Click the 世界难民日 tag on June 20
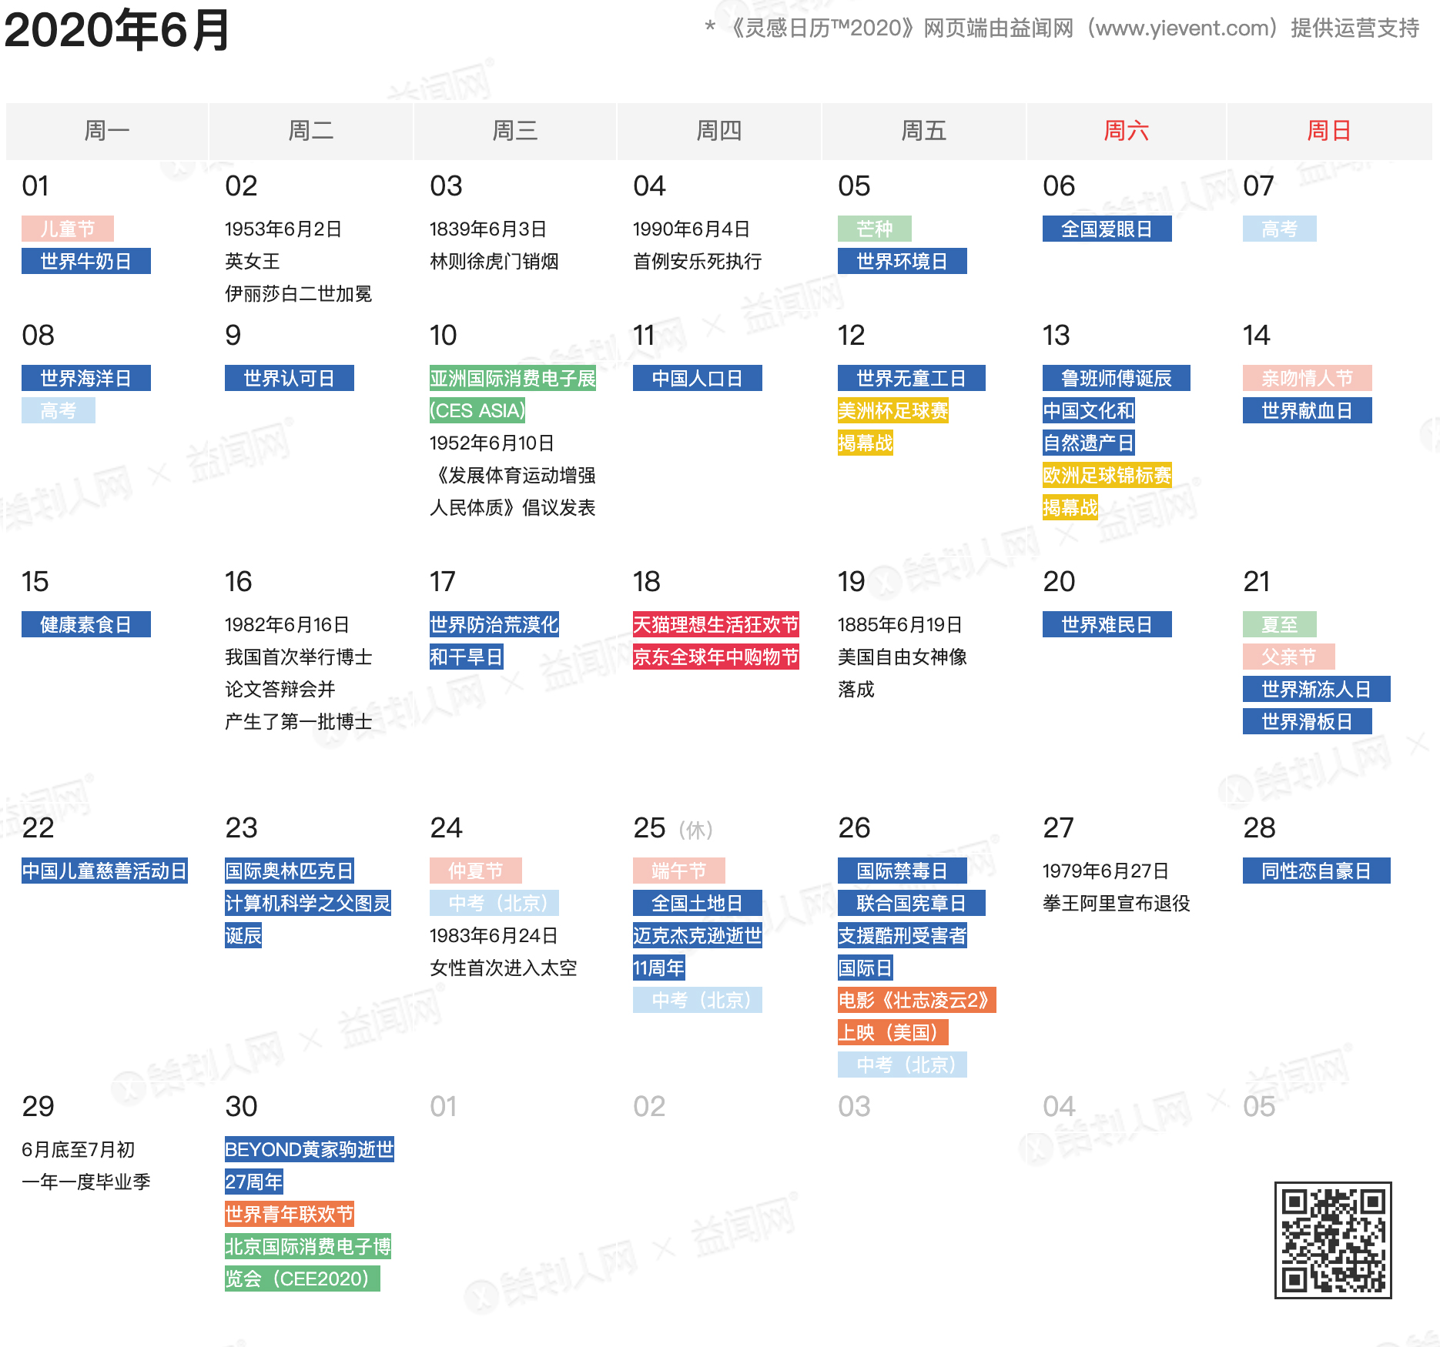1440x1347 pixels. tap(1107, 624)
